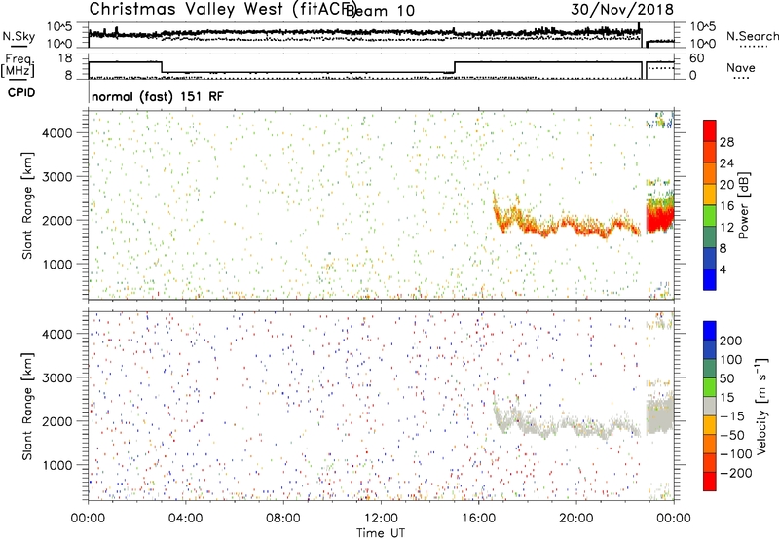Pick the blue top segment of velocity colorbar
The height and width of the screenshot is (539, 779).
[710, 331]
